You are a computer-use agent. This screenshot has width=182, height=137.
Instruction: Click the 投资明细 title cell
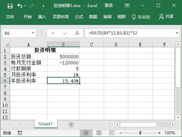click(45, 50)
